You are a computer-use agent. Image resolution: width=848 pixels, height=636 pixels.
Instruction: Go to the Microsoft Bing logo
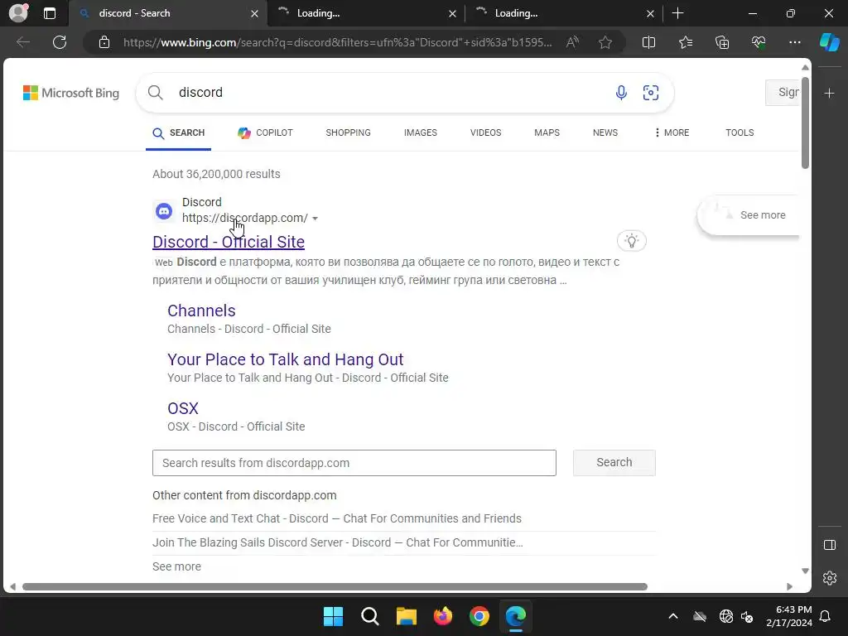(71, 93)
